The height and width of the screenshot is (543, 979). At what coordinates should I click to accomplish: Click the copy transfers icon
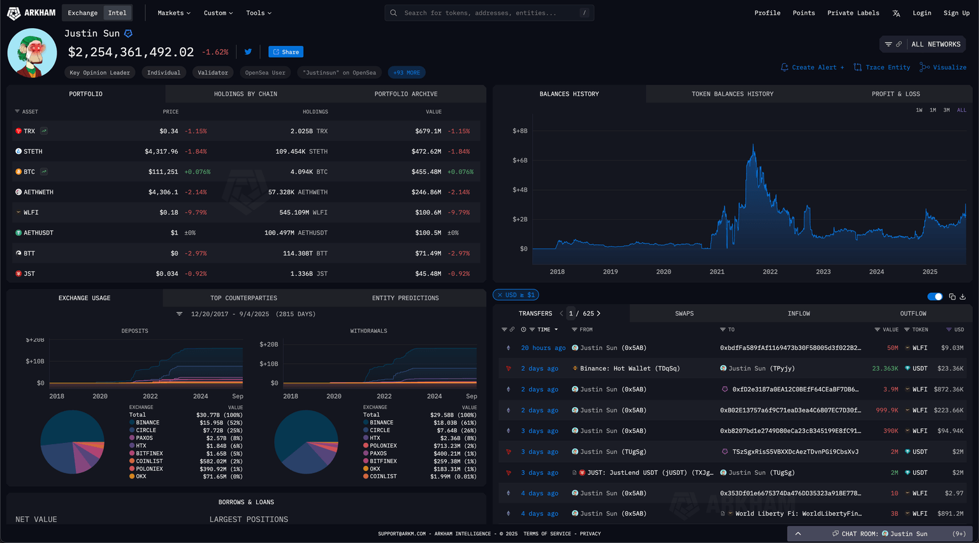click(952, 296)
